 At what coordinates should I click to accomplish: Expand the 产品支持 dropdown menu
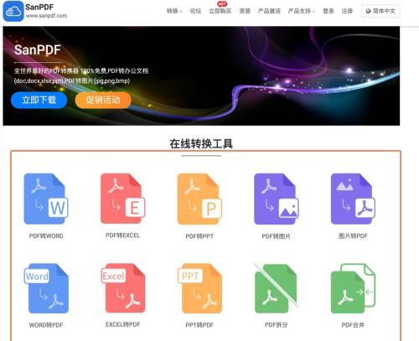(x=302, y=11)
